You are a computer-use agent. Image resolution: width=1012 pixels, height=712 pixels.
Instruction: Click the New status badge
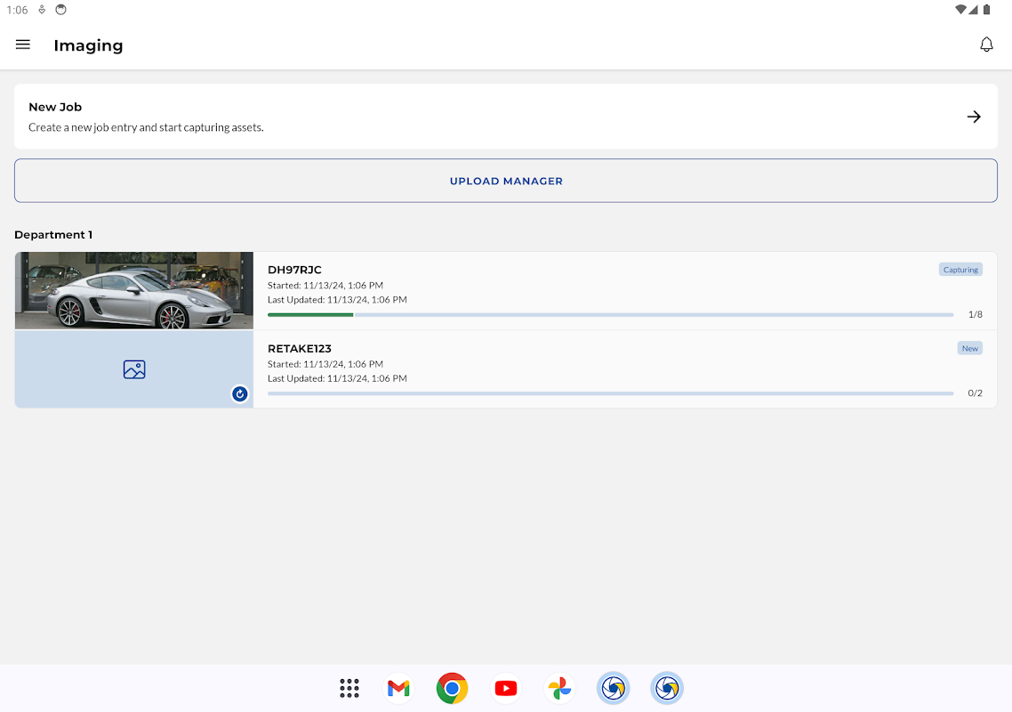click(969, 348)
